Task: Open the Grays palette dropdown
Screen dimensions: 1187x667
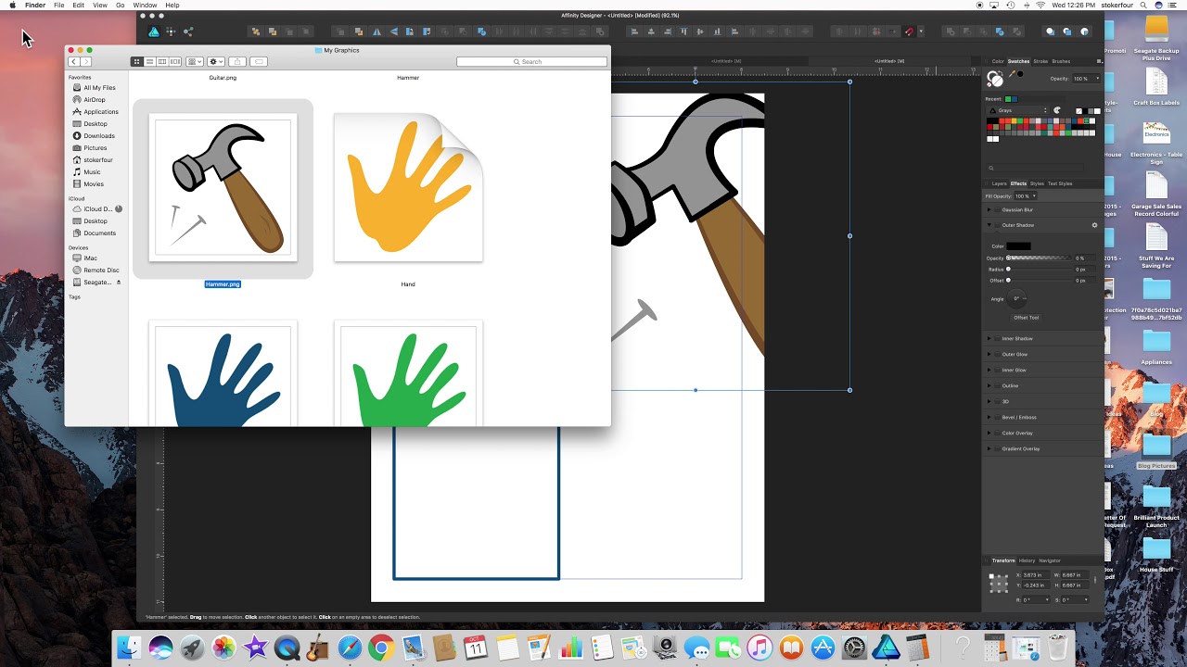Action: click(x=1018, y=110)
